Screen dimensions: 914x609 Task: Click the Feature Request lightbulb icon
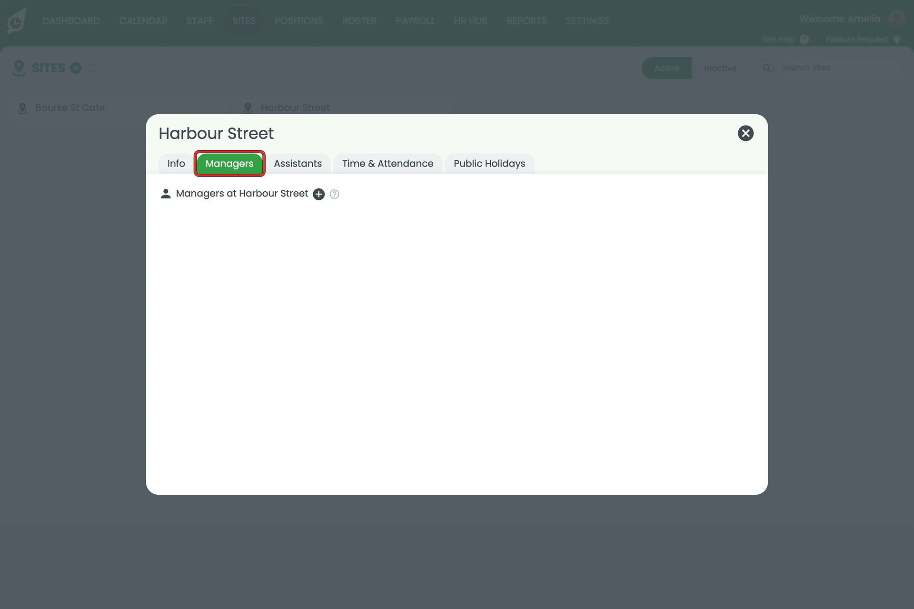tap(897, 39)
